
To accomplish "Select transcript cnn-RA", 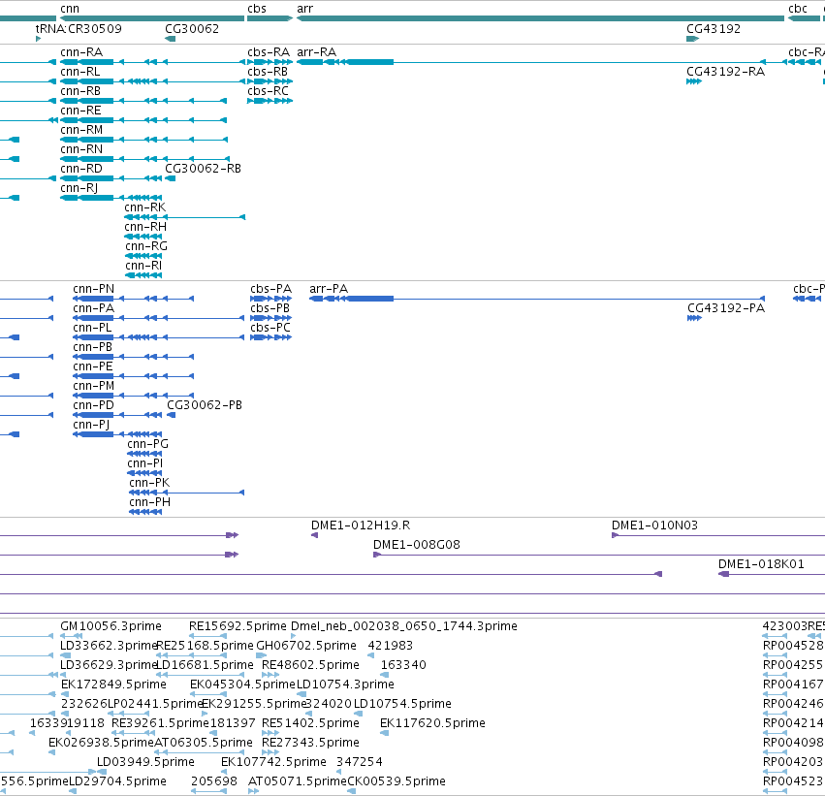I will coord(81,52).
